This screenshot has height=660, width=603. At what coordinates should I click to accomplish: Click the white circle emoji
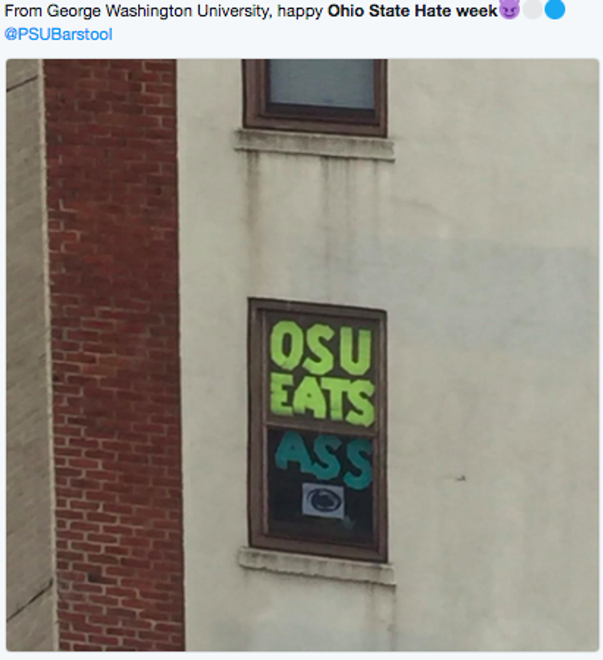click(x=533, y=9)
